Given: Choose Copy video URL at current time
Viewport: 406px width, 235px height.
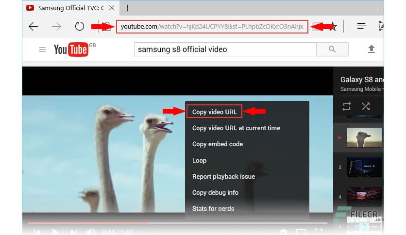Looking at the screenshot, I should pyautogui.click(x=236, y=128).
